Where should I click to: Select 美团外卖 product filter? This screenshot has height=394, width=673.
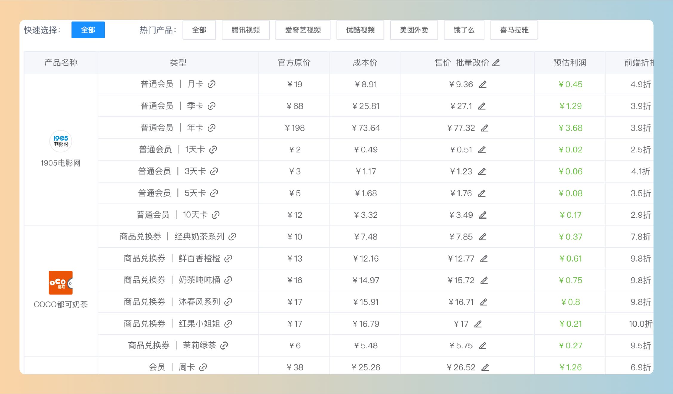click(x=414, y=30)
